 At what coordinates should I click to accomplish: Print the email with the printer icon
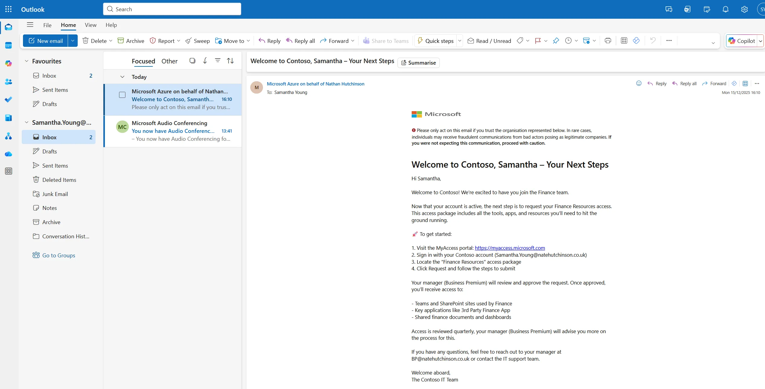tap(608, 40)
